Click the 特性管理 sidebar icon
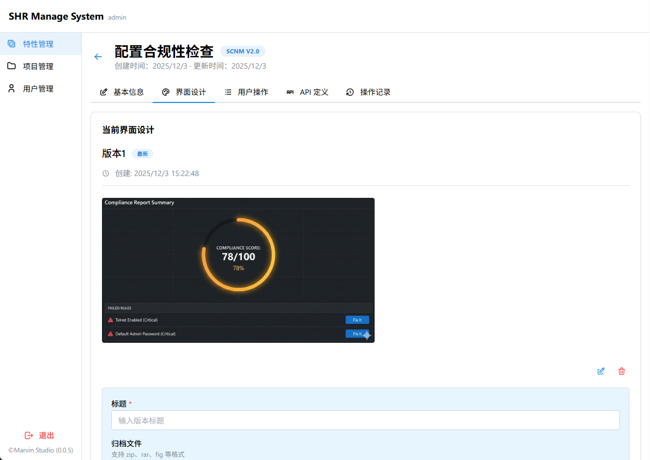Image resolution: width=650 pixels, height=460 pixels. click(11, 44)
